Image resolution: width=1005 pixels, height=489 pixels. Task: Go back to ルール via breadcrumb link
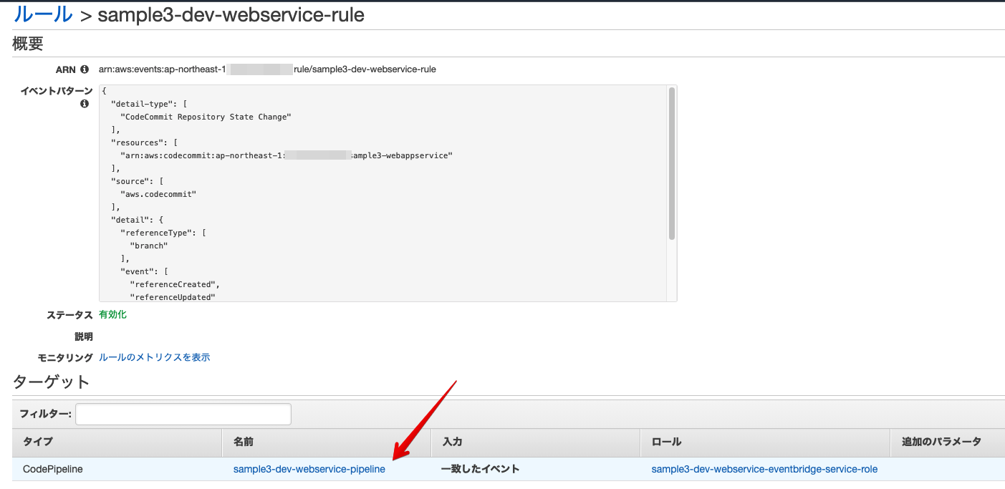[43, 14]
